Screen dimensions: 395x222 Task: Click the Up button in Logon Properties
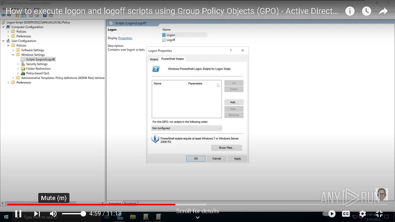point(234,83)
